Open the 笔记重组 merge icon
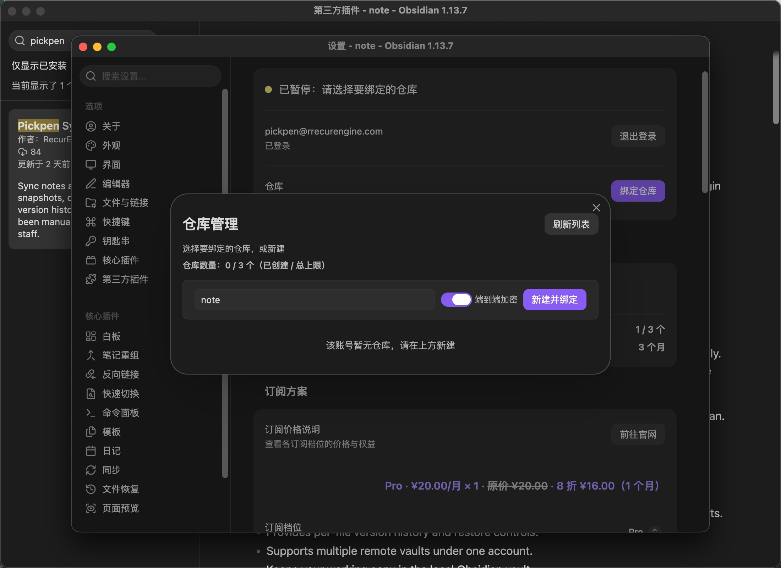The height and width of the screenshot is (568, 781). coord(91,355)
